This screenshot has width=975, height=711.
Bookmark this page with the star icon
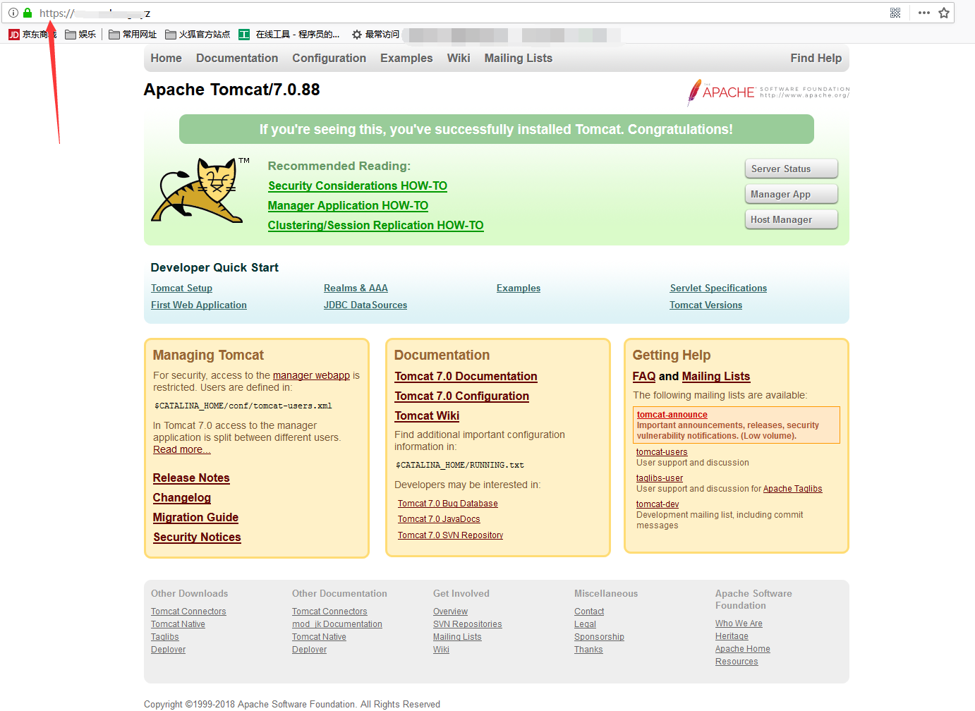[944, 13]
